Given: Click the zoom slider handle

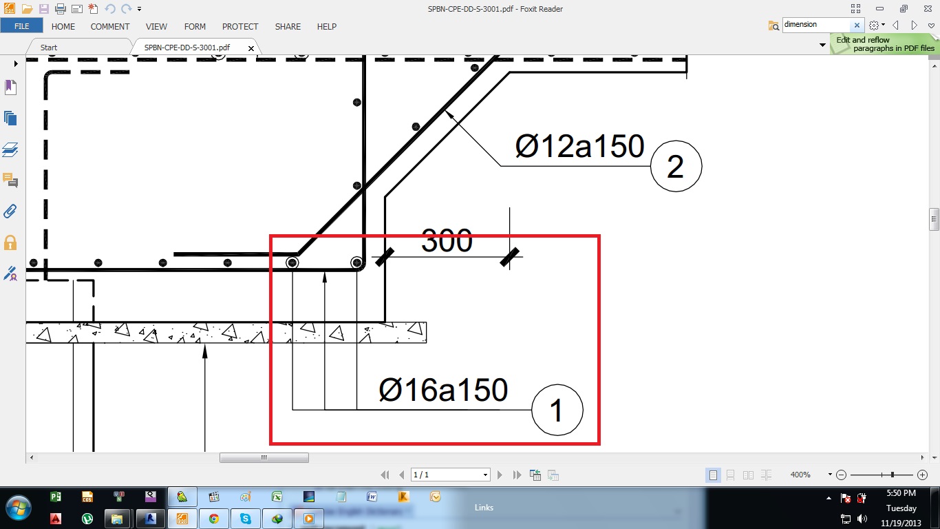Looking at the screenshot, I should pyautogui.click(x=893, y=475).
